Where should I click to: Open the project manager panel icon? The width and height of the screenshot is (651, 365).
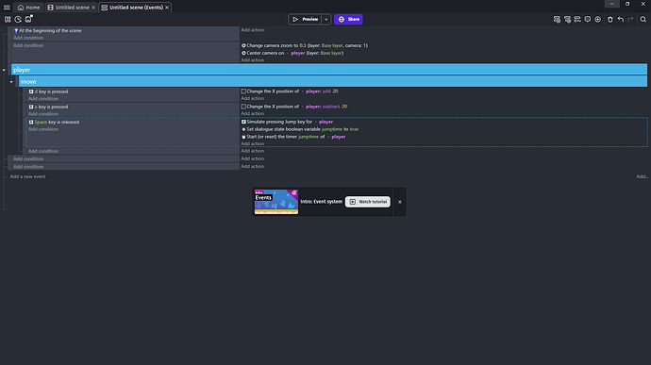(x=8, y=19)
